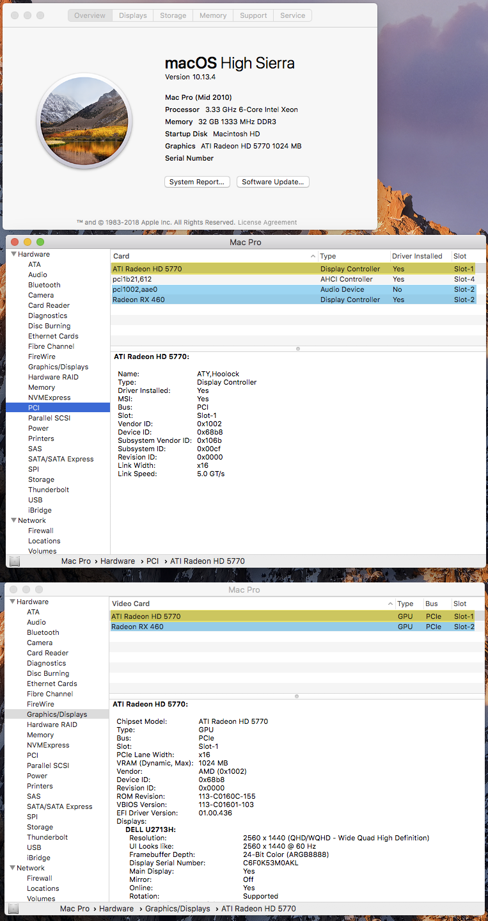
Task: Sort by the Driver Installed column
Action: point(417,256)
